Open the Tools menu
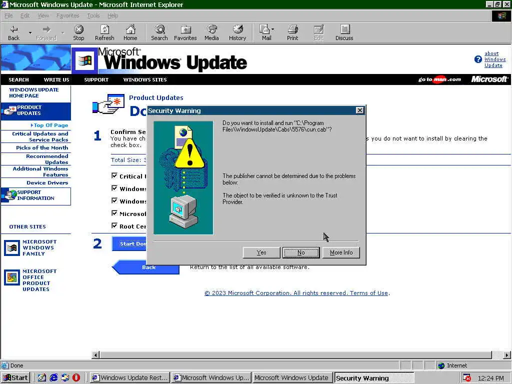 [93, 15]
